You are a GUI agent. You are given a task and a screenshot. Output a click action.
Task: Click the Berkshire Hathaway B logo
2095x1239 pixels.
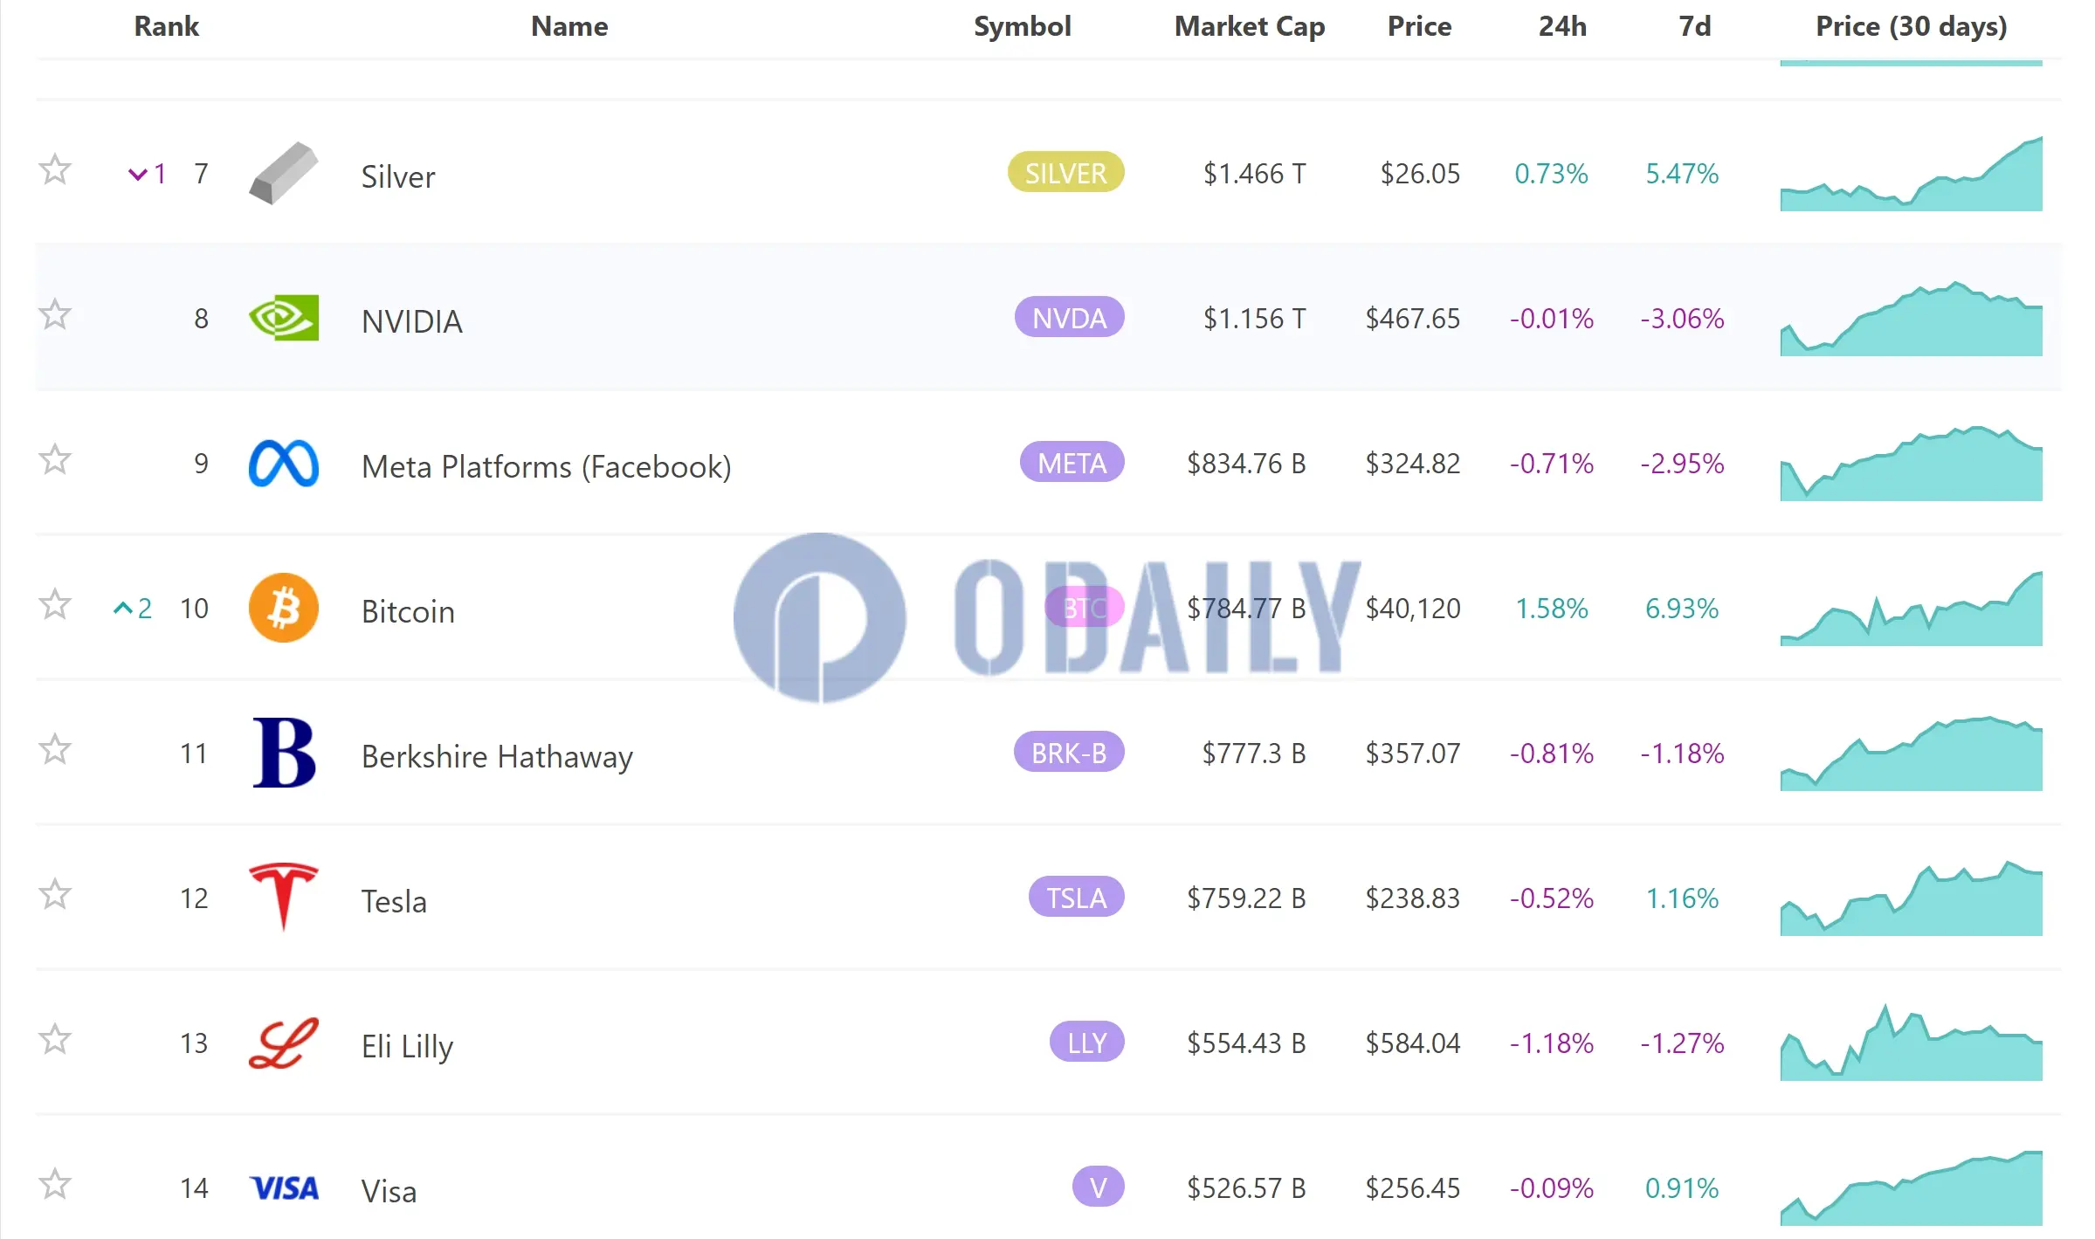tap(283, 753)
